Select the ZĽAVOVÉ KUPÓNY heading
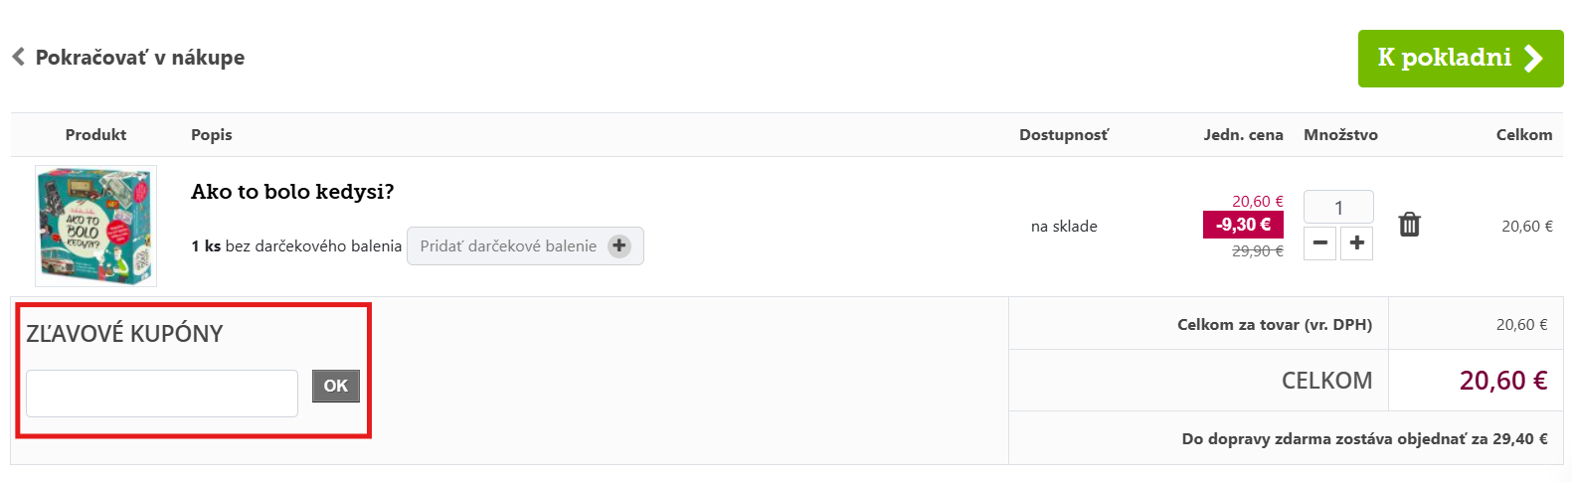The height and width of the screenshot is (482, 1572). 124,334
